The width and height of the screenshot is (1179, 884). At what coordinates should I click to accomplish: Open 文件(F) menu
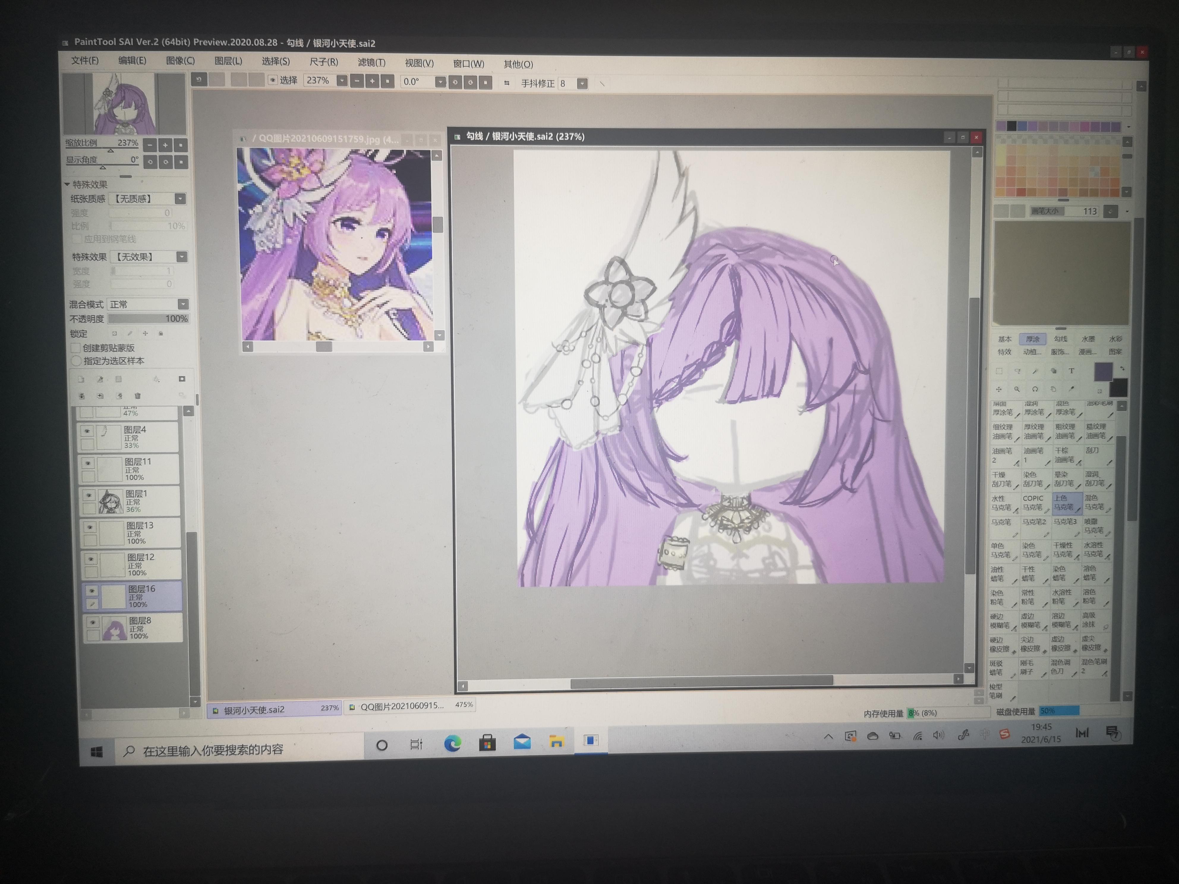pyautogui.click(x=85, y=60)
